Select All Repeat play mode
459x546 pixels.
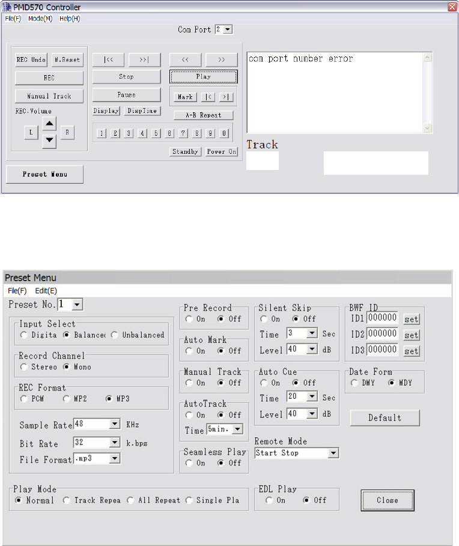[x=130, y=500]
